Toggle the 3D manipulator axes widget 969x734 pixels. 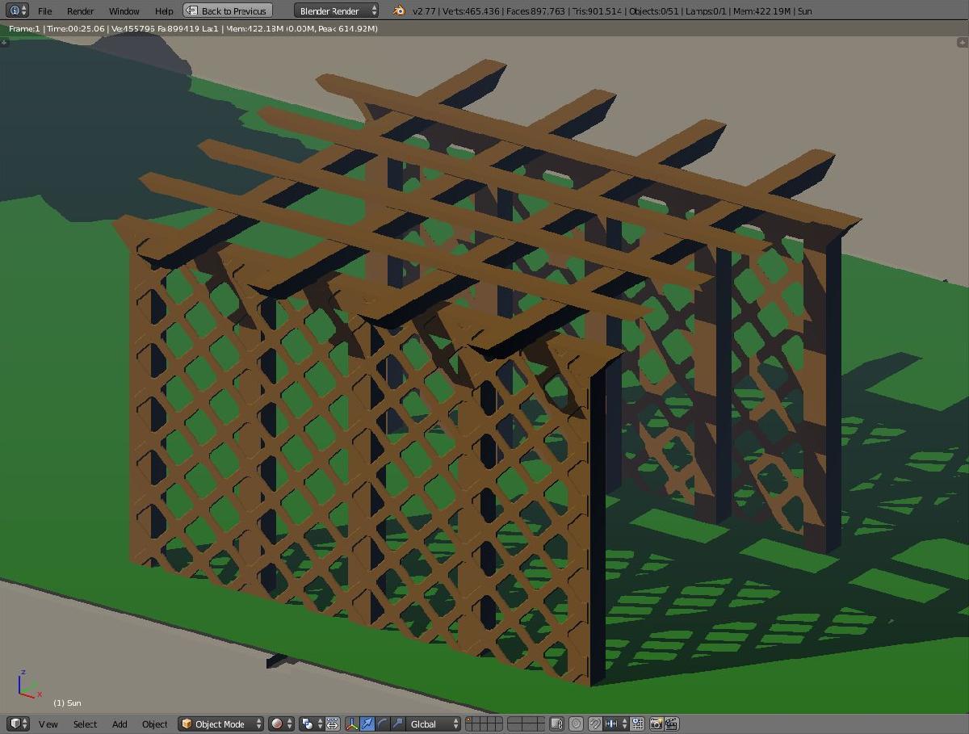[x=352, y=724]
